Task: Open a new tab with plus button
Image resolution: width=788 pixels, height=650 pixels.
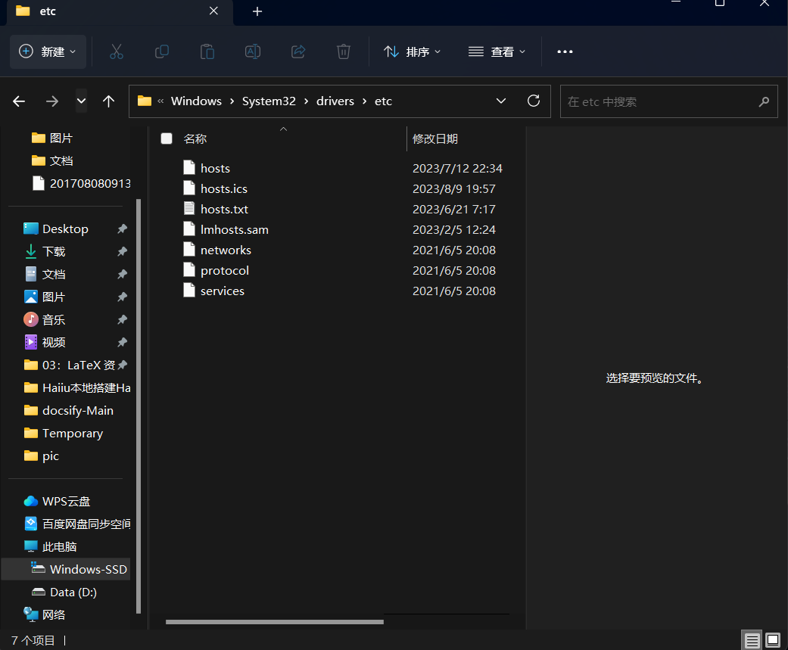Action: click(257, 11)
